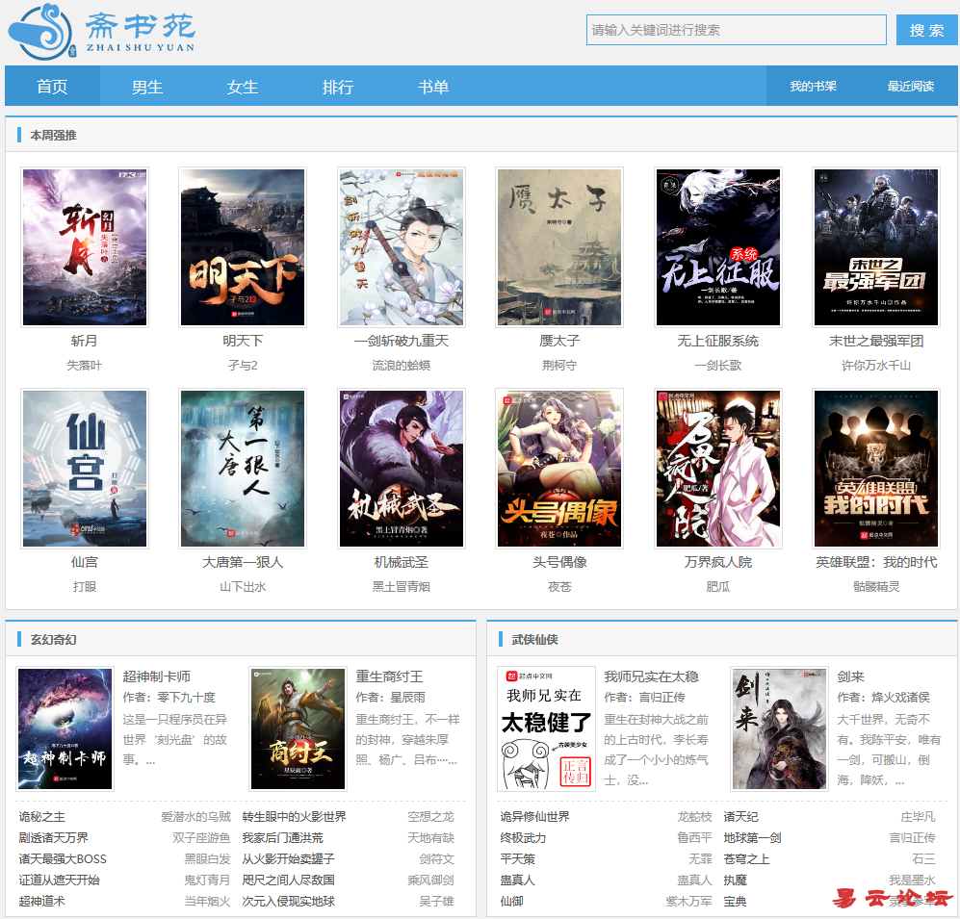
Task: Open 诡异修仙世界 in the list
Action: (534, 817)
